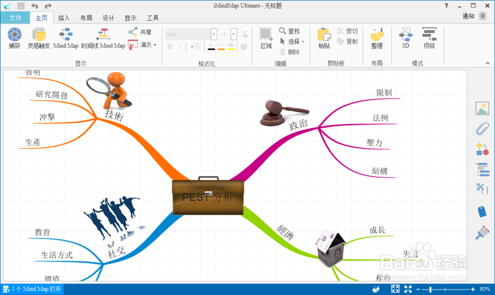Open the text alignment dropdown
Viewport: 495px width, 295px height.
pos(196,47)
